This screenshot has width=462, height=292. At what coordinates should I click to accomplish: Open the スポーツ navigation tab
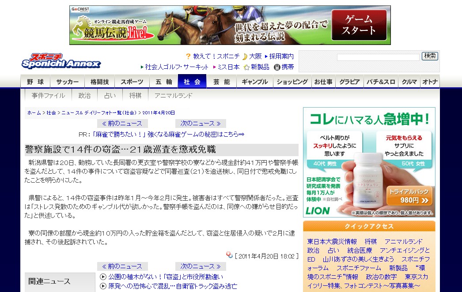pos(132,82)
